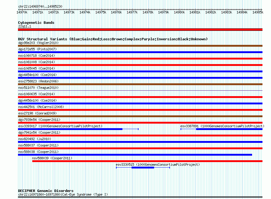Click the red bar under nsv588039
271x199 pixels.
tap(147, 161)
